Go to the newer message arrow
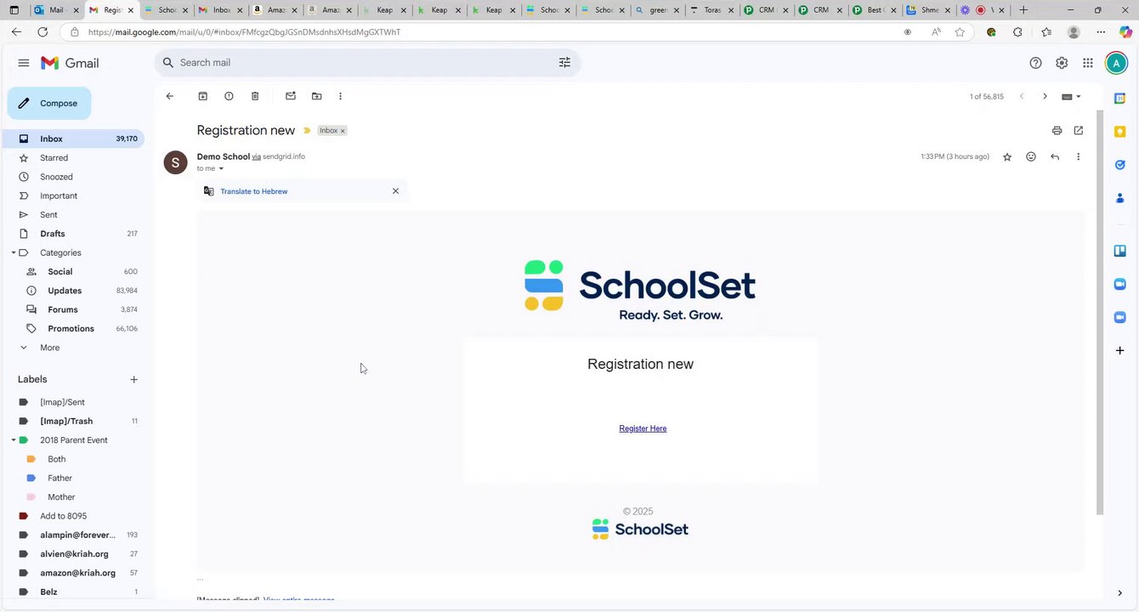Image resolution: width=1139 pixels, height=612 pixels. coord(1022,96)
